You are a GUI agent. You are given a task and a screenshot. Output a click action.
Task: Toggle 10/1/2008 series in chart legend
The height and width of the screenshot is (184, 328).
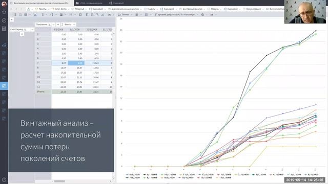click(169, 174)
